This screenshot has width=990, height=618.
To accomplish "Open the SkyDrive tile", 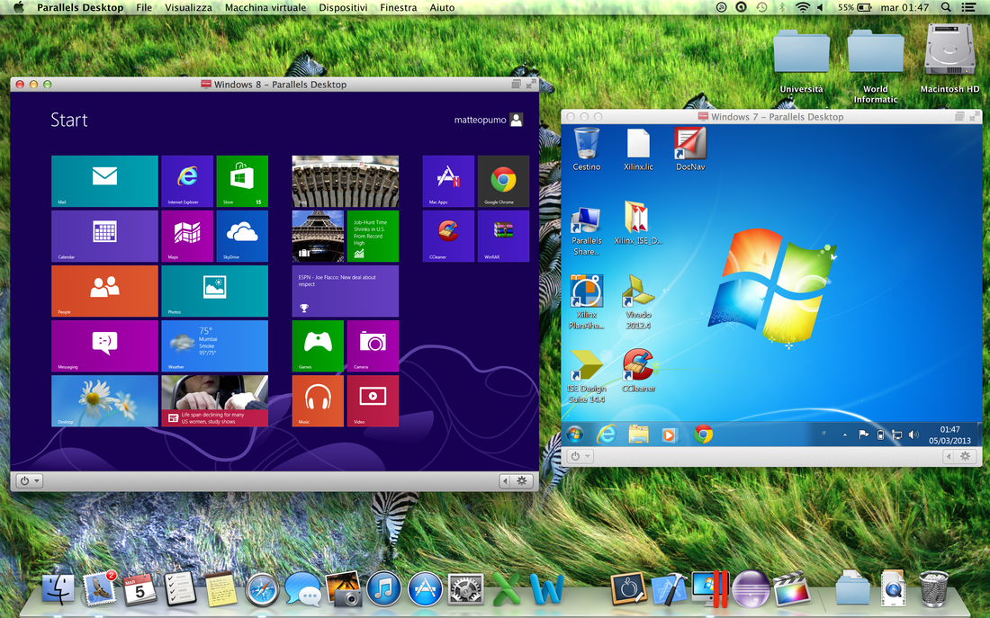I will pyautogui.click(x=242, y=236).
